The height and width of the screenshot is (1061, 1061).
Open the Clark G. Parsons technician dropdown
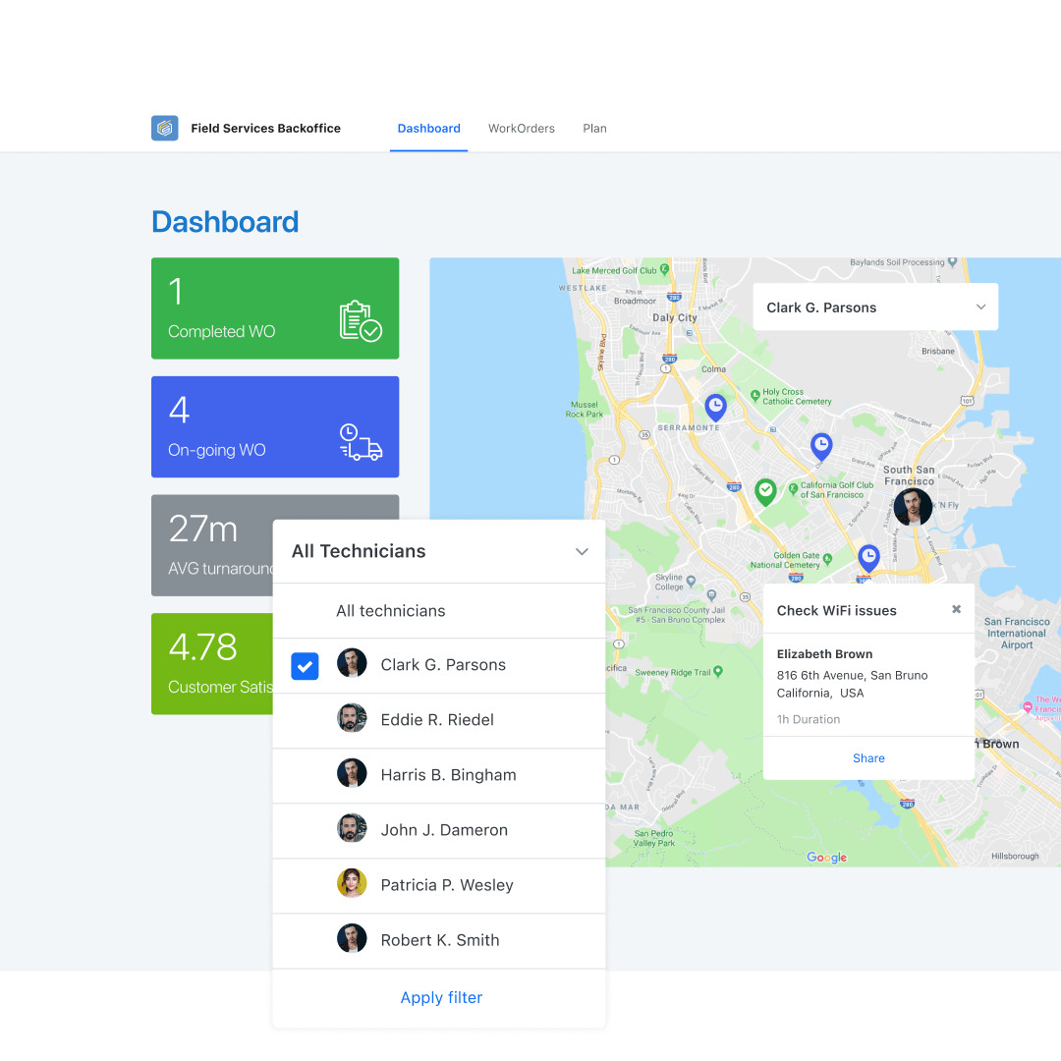[x=874, y=307]
